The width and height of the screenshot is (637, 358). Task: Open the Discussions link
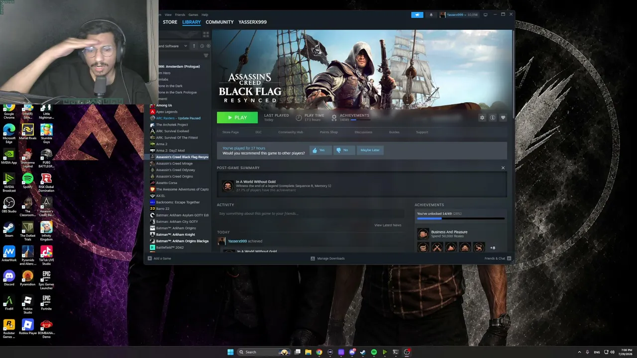(x=363, y=132)
